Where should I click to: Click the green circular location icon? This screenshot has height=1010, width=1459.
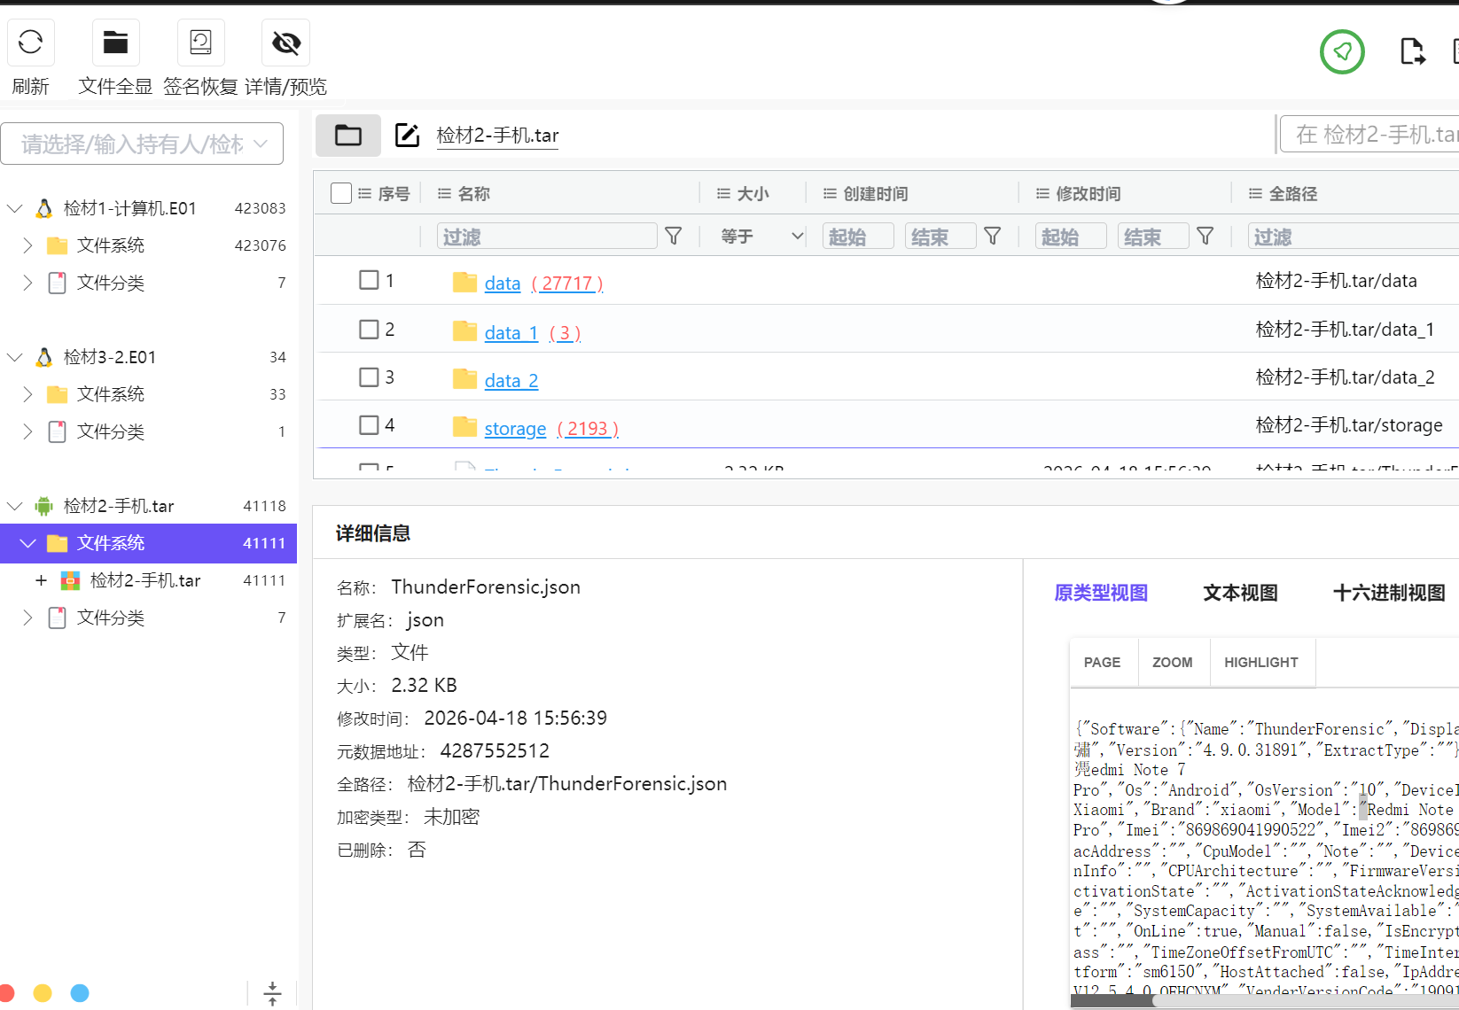tap(1342, 51)
